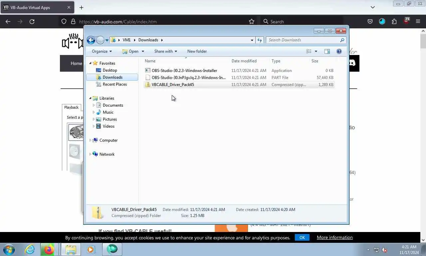Expand the Open button's dropdown arrow
This screenshot has width=426, height=256.
143,51
